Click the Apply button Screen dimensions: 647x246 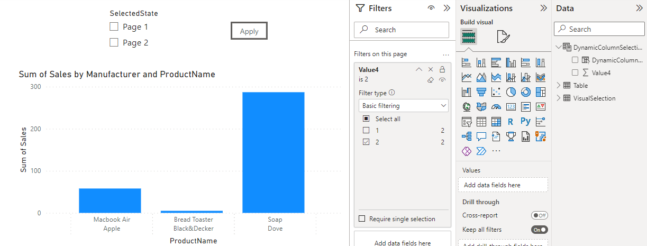coord(249,31)
